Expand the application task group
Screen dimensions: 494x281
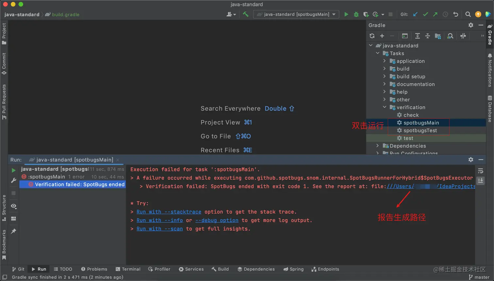pyautogui.click(x=384, y=61)
